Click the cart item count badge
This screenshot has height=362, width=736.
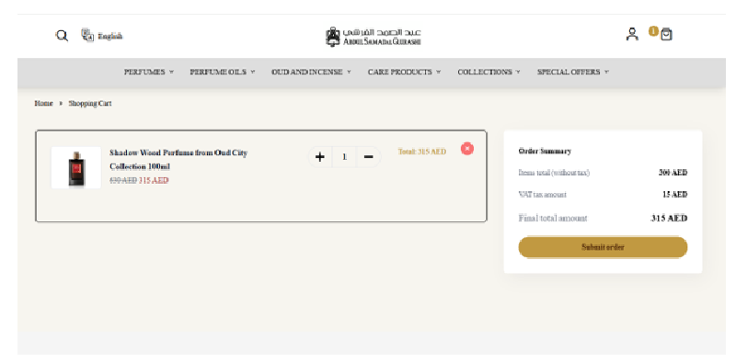point(653,31)
